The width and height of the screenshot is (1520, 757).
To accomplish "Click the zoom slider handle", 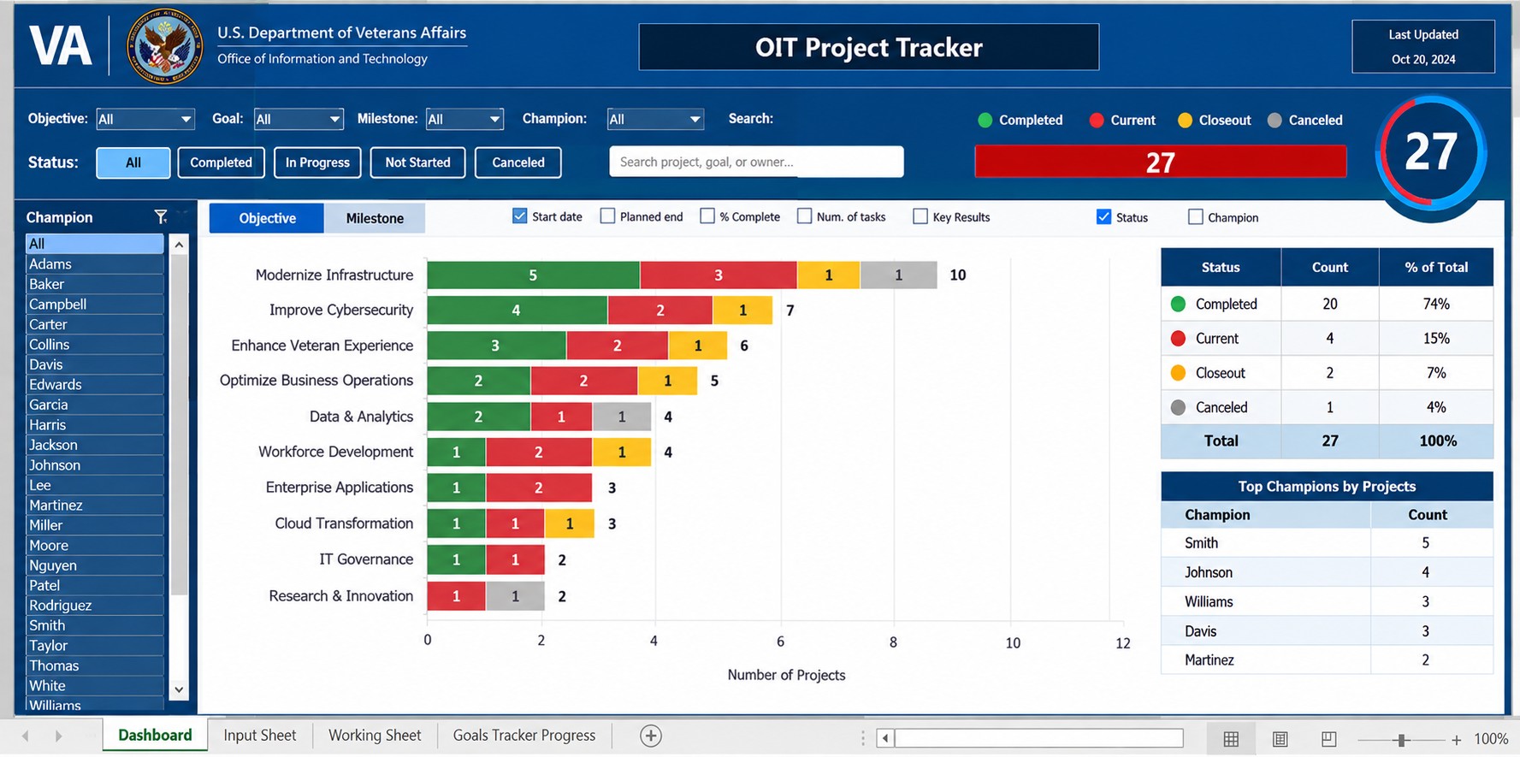I will pos(1400,740).
